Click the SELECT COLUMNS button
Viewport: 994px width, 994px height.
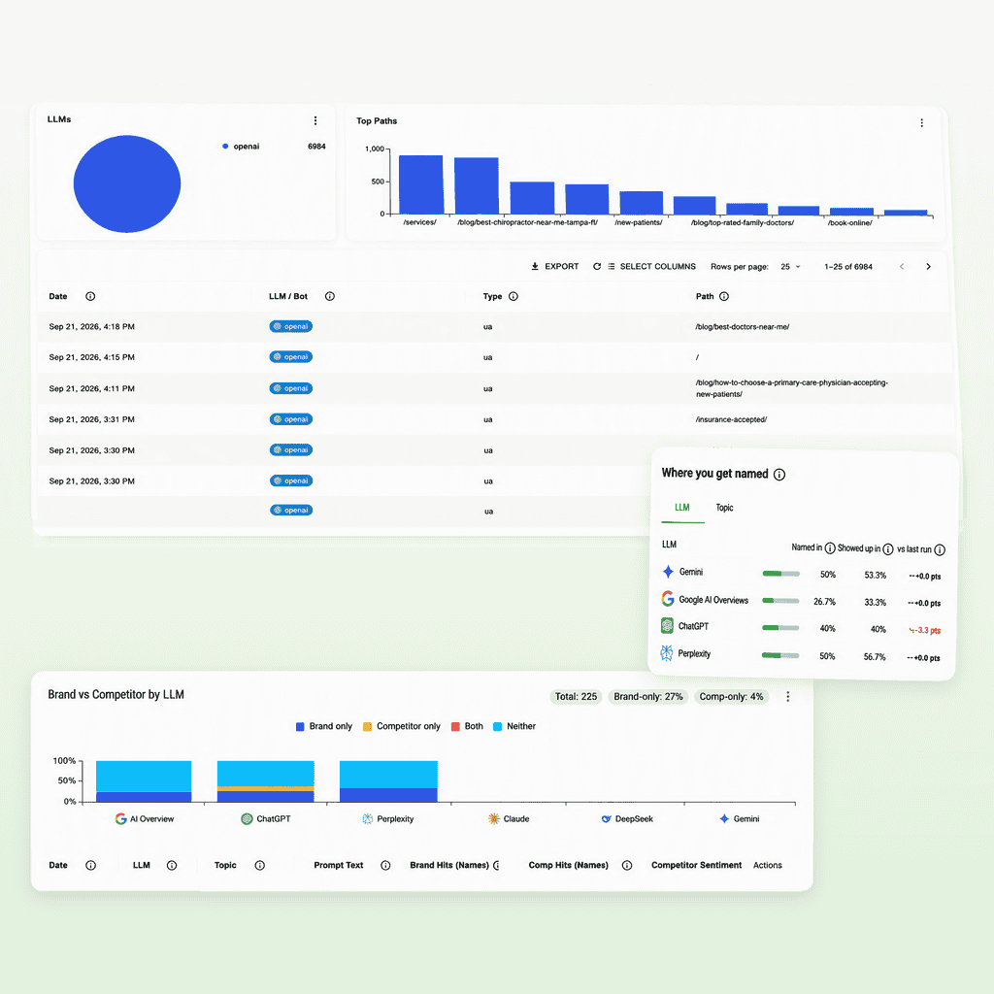click(651, 267)
